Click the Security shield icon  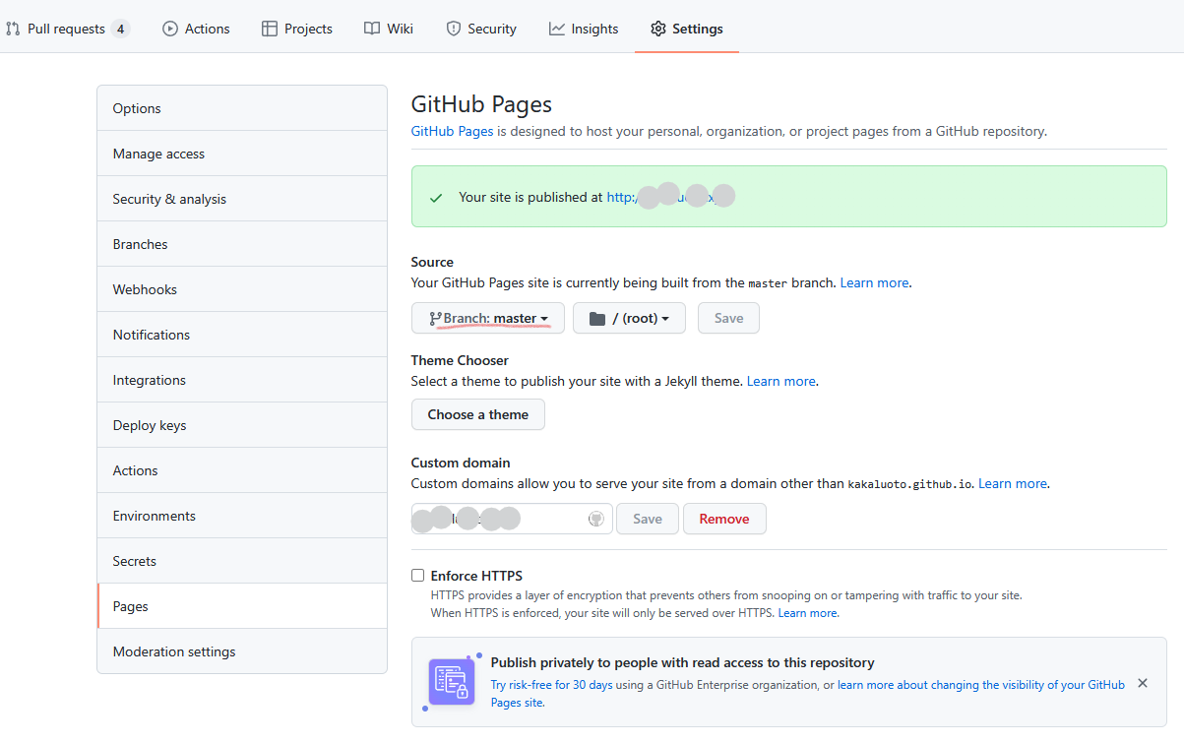point(454,29)
